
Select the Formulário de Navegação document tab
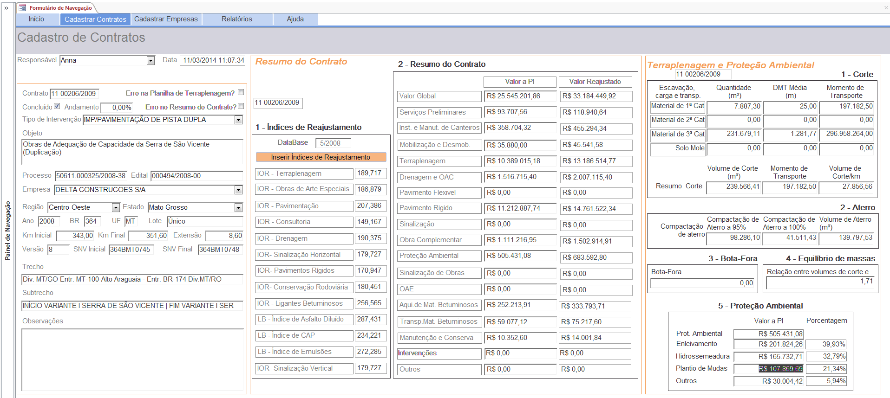tap(56, 8)
